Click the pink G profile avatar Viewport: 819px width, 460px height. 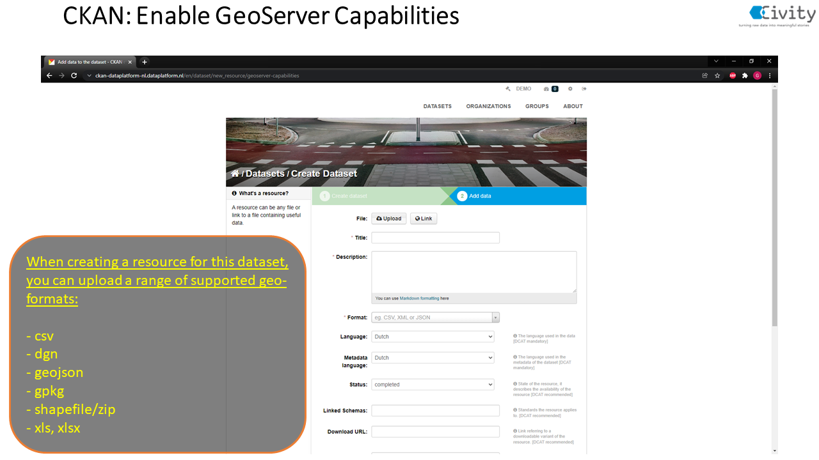(758, 75)
